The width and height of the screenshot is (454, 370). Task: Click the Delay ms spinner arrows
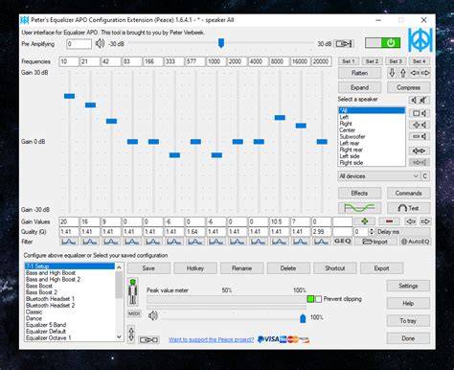pyautogui.click(x=371, y=231)
